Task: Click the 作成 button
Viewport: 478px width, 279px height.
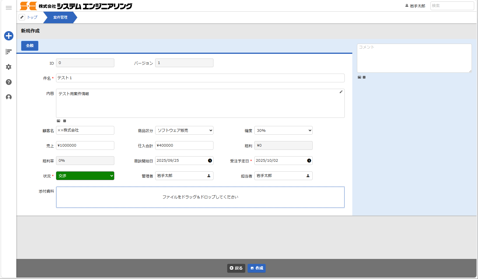Action: click(x=257, y=268)
